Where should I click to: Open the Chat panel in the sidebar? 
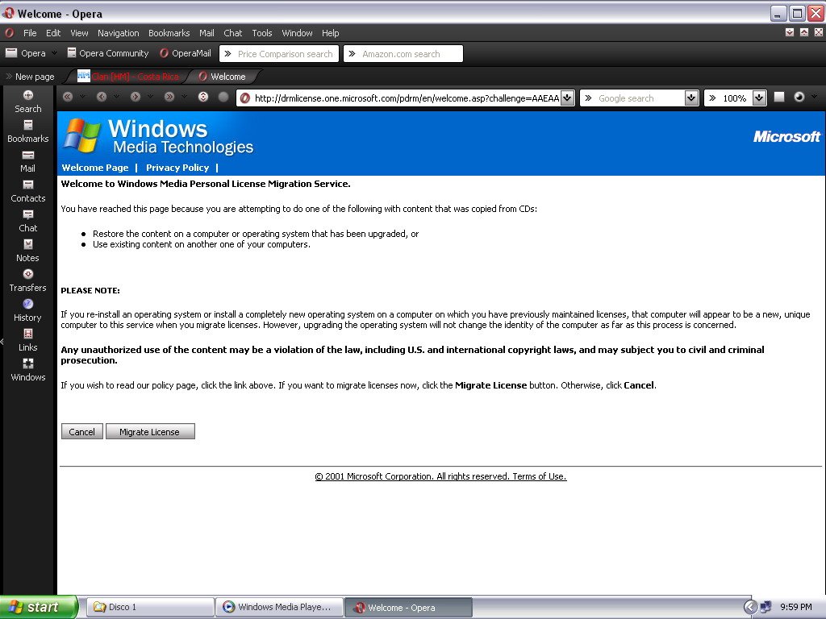click(28, 221)
